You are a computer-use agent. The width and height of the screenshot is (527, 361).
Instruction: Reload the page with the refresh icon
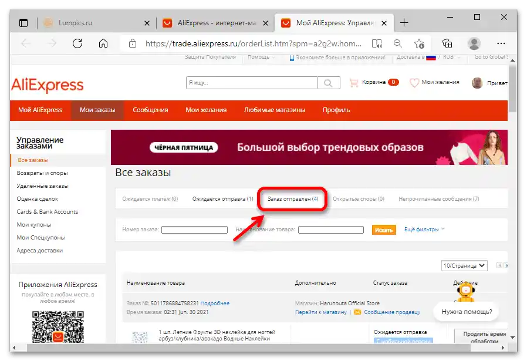(x=77, y=43)
